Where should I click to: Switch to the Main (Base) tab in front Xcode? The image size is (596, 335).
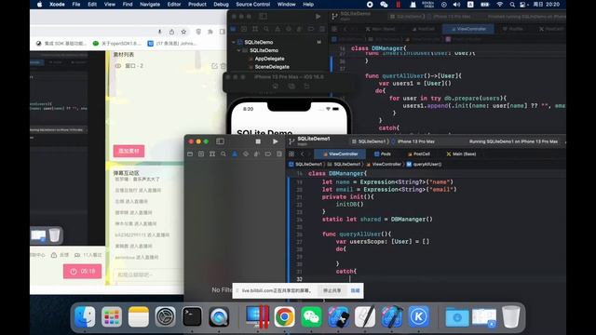(461, 154)
